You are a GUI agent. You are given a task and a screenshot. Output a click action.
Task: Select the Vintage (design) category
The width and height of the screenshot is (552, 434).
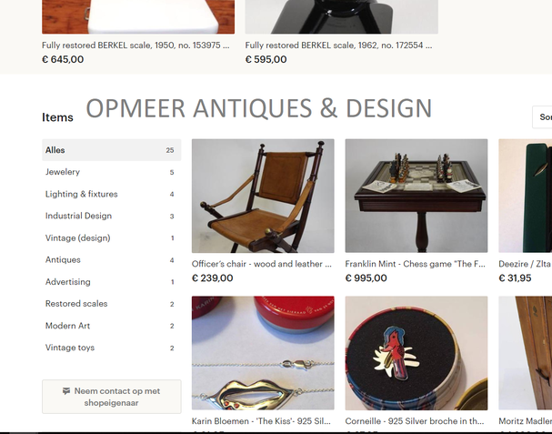pyautogui.click(x=112, y=238)
